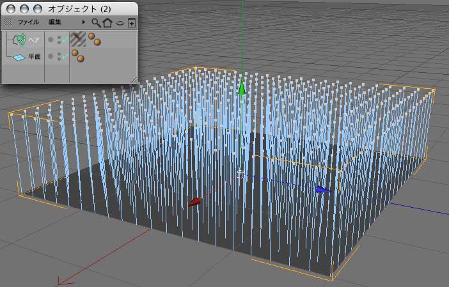Open the 編集 menu in the Objects panel
Image resolution: width=449 pixels, height=287 pixels.
(x=55, y=22)
